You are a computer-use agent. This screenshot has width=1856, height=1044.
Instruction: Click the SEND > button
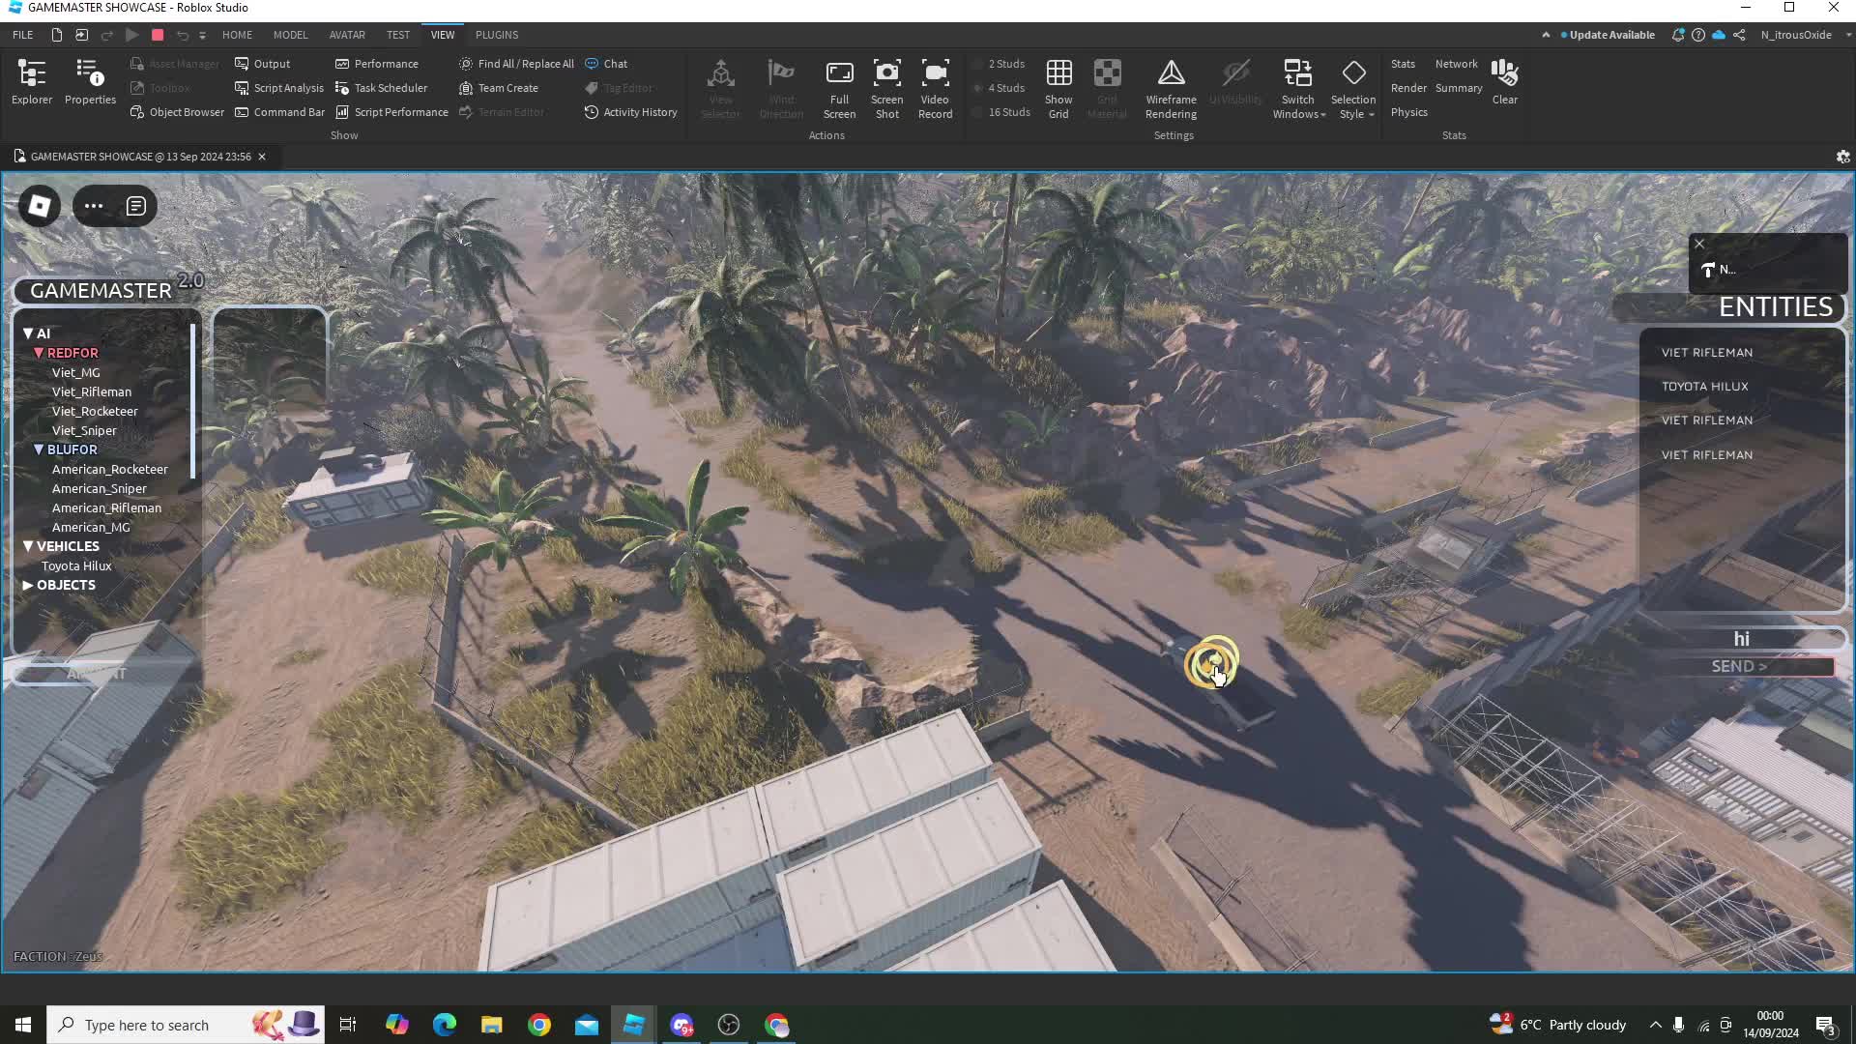click(x=1738, y=667)
